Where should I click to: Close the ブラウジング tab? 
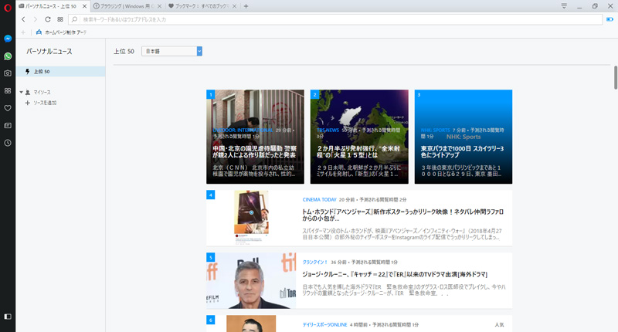pos(159,6)
